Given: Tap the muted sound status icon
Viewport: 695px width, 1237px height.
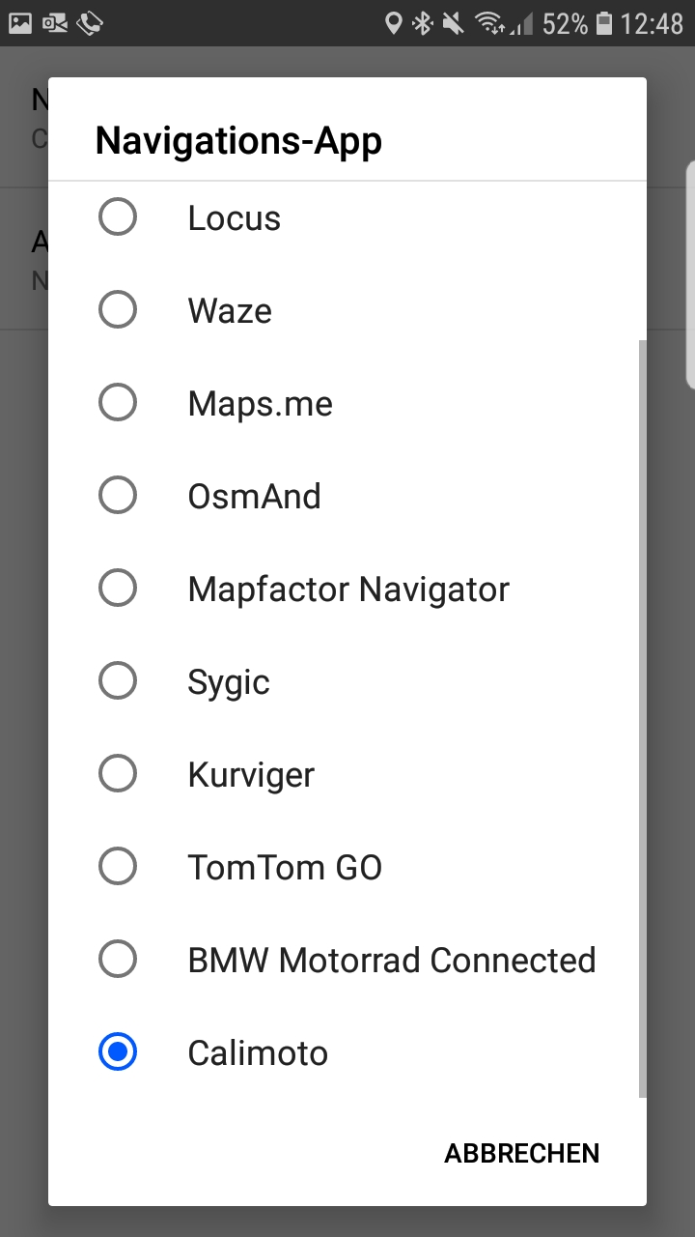Looking at the screenshot, I should point(453,23).
